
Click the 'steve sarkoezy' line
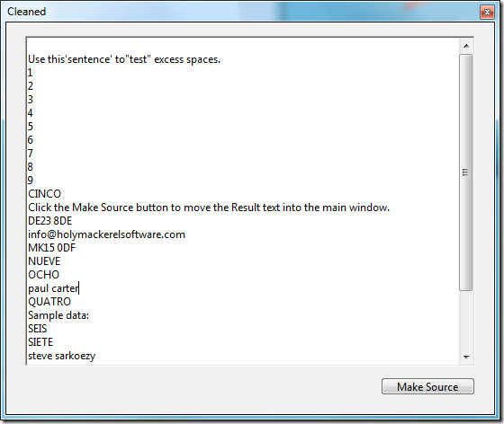[x=62, y=356]
